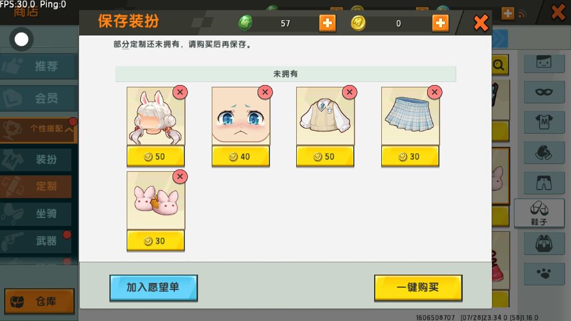Buy the bunny-ear hair for 50 coins
The height and width of the screenshot is (321, 571).
coord(155,156)
